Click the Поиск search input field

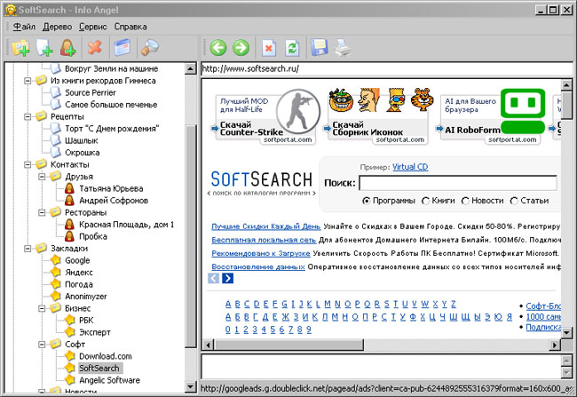458,183
